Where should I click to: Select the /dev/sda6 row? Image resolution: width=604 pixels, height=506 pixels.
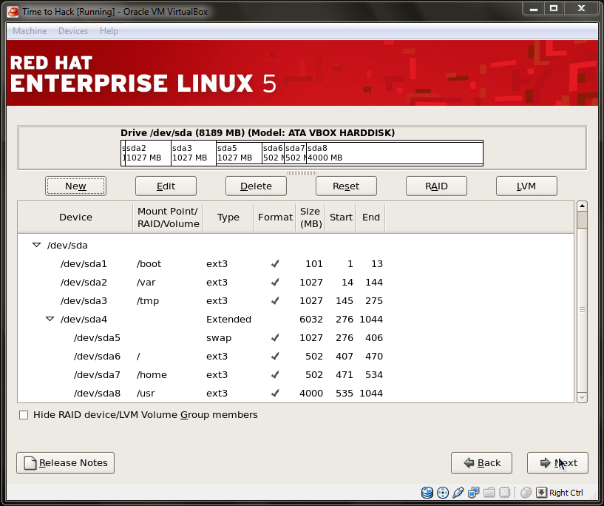(296, 356)
